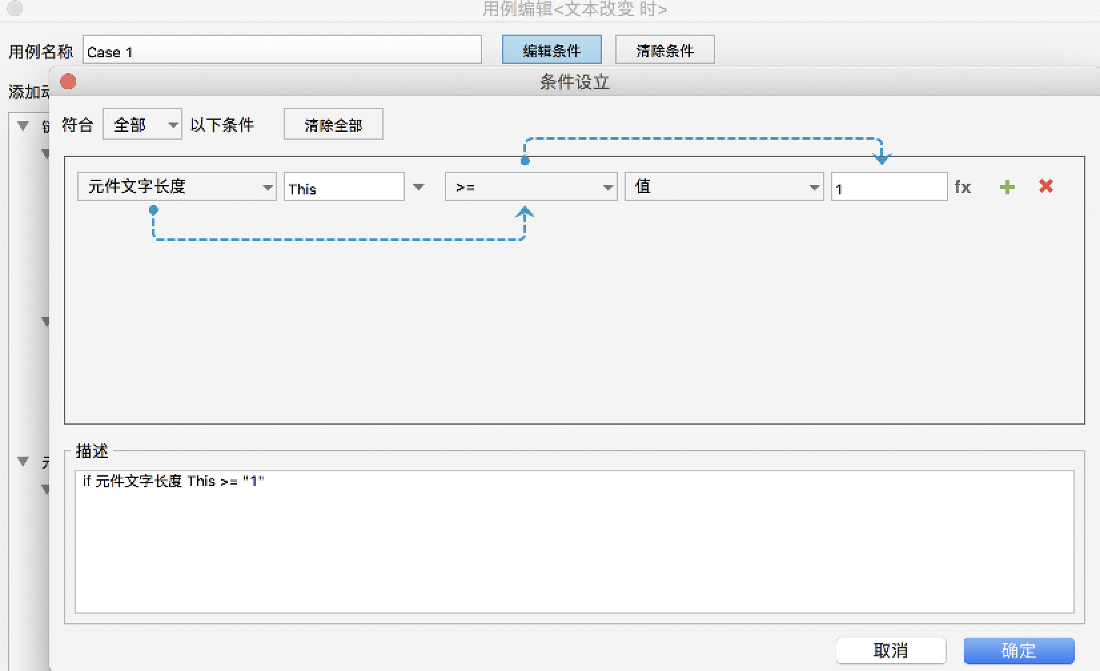Collapse the lower tree triangle near 描述 row

tap(23, 461)
